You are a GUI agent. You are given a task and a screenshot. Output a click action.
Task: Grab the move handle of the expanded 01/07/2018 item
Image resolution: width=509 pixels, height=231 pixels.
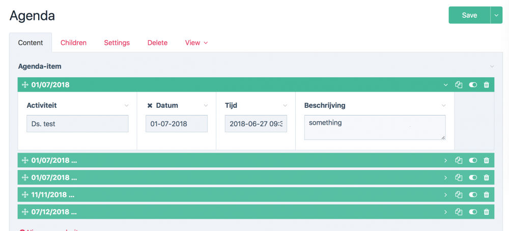24,85
